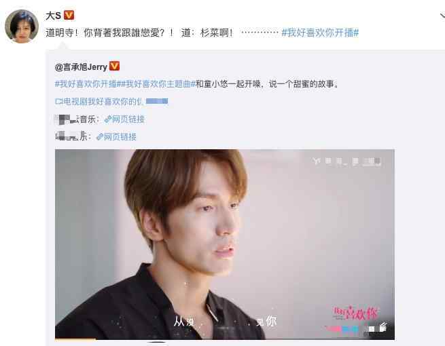This screenshot has height=346, width=445.
Task: Click the video signal icon at video corner
Action: click(383, 327)
